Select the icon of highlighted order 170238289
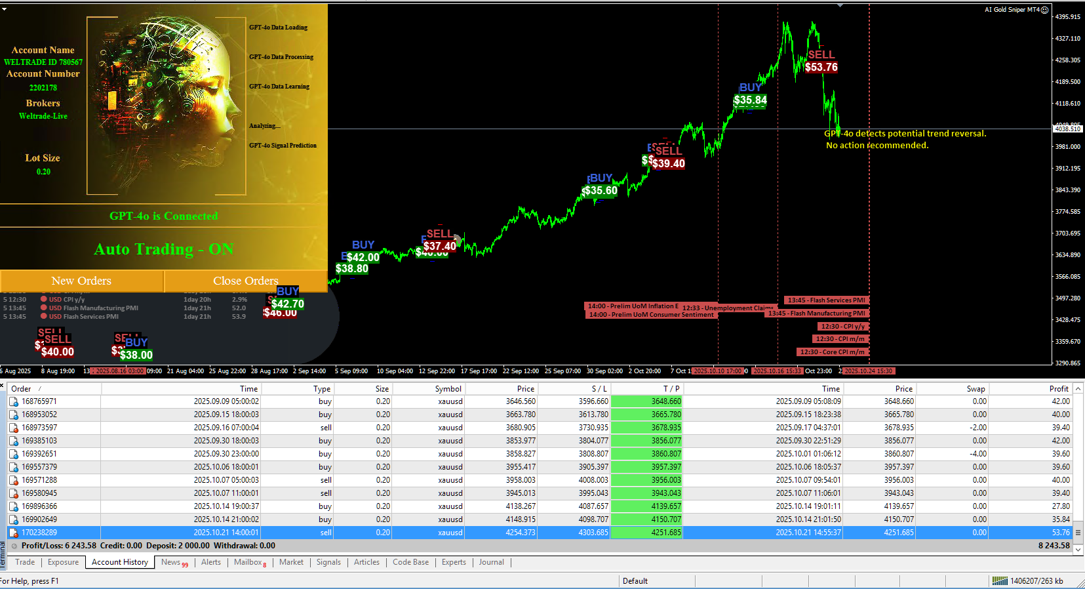This screenshot has height=589, width=1085. tap(14, 533)
